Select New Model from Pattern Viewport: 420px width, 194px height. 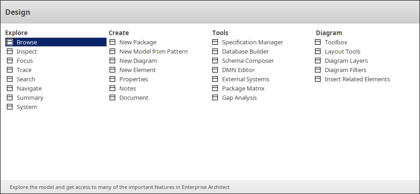tap(153, 51)
